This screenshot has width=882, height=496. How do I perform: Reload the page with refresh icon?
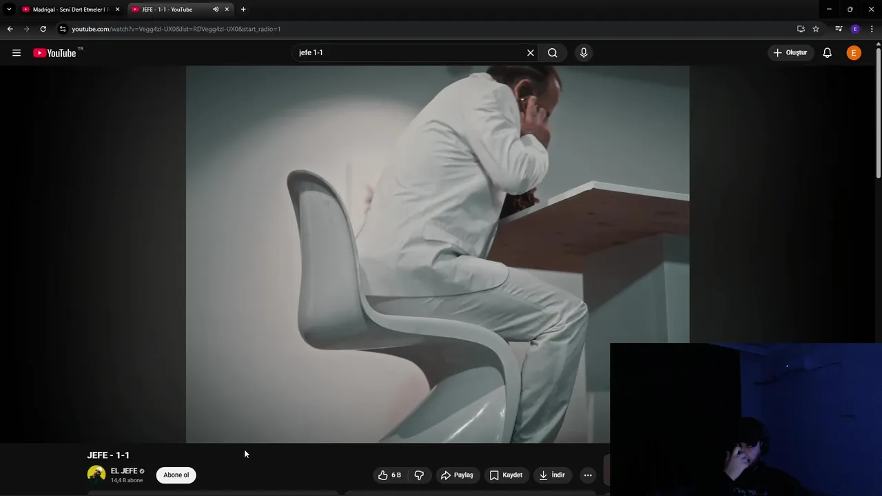(x=43, y=29)
